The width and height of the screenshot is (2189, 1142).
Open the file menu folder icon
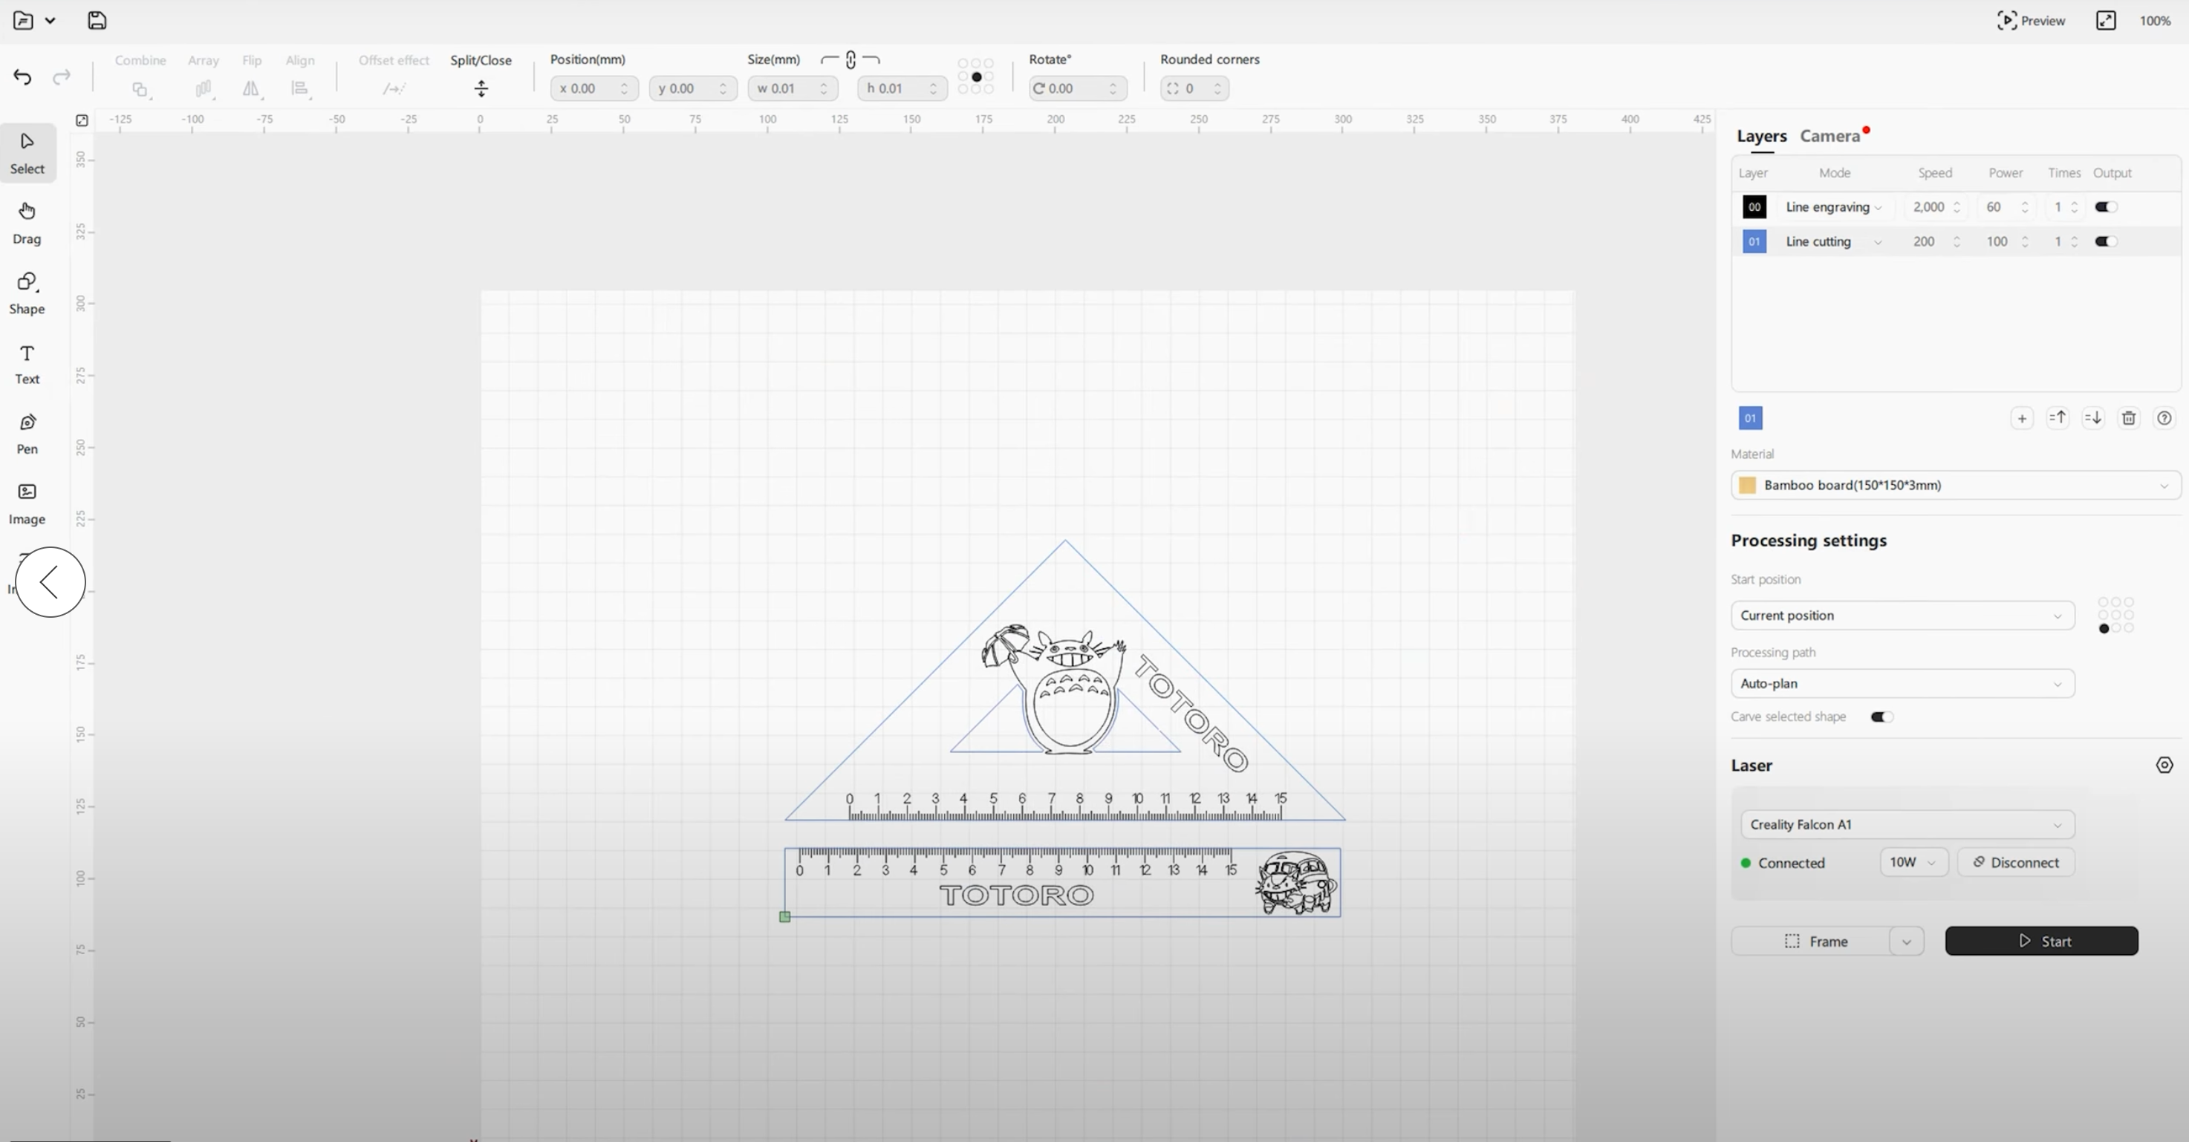click(x=23, y=20)
